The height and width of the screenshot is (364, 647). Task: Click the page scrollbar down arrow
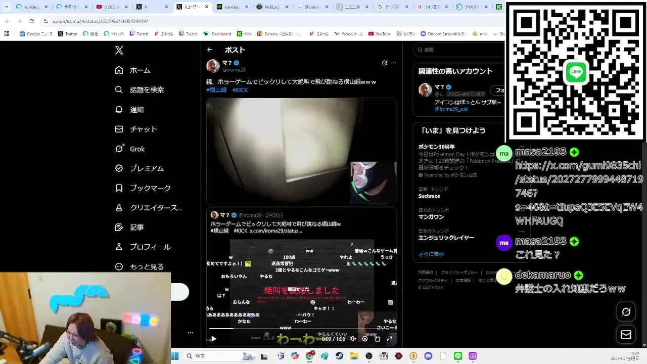click(644, 345)
